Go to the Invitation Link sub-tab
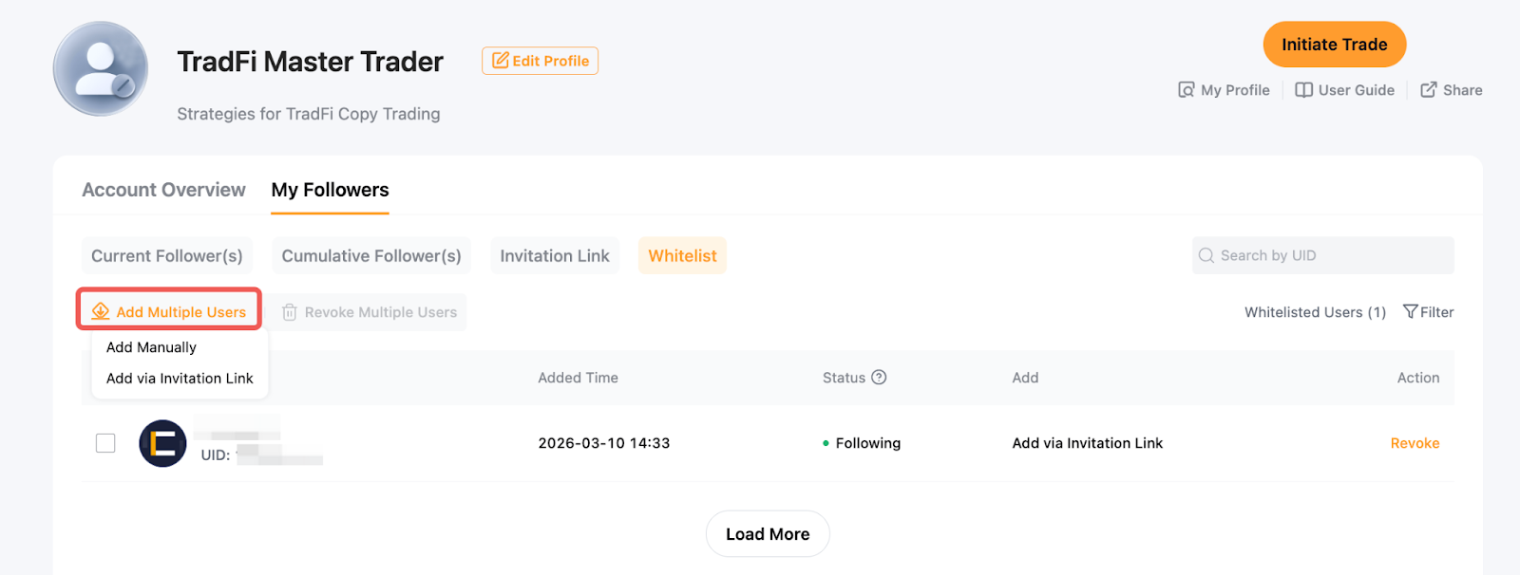Viewport: 1520px width, 575px height. [x=555, y=256]
